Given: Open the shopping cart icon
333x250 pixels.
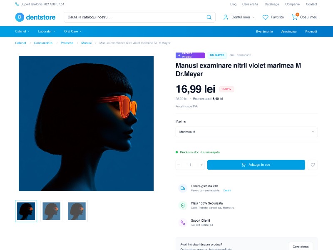Looking at the screenshot, I should (295, 17).
